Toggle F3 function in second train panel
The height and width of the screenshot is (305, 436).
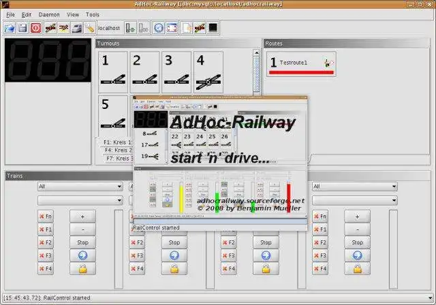(x=137, y=255)
